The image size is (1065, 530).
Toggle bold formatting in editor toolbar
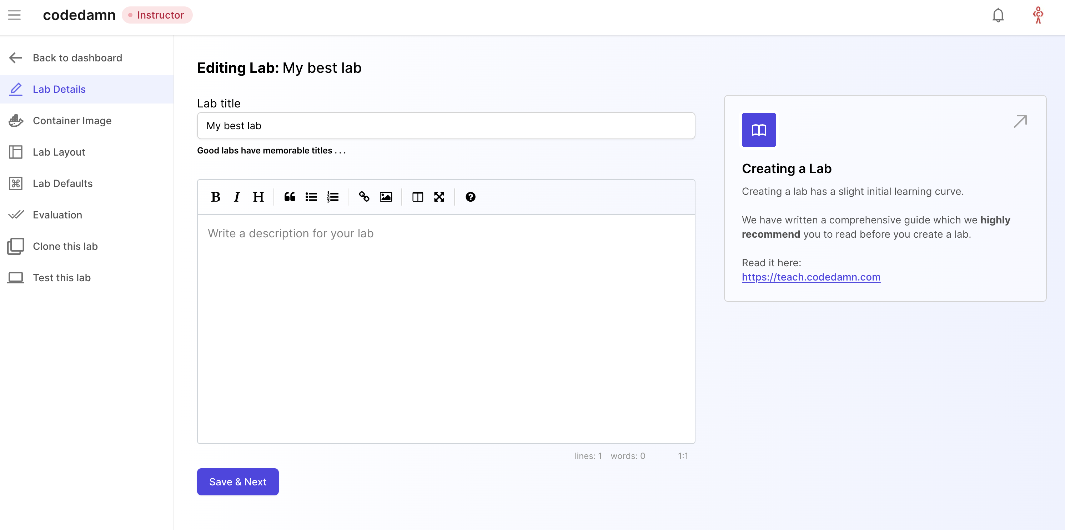coord(215,197)
